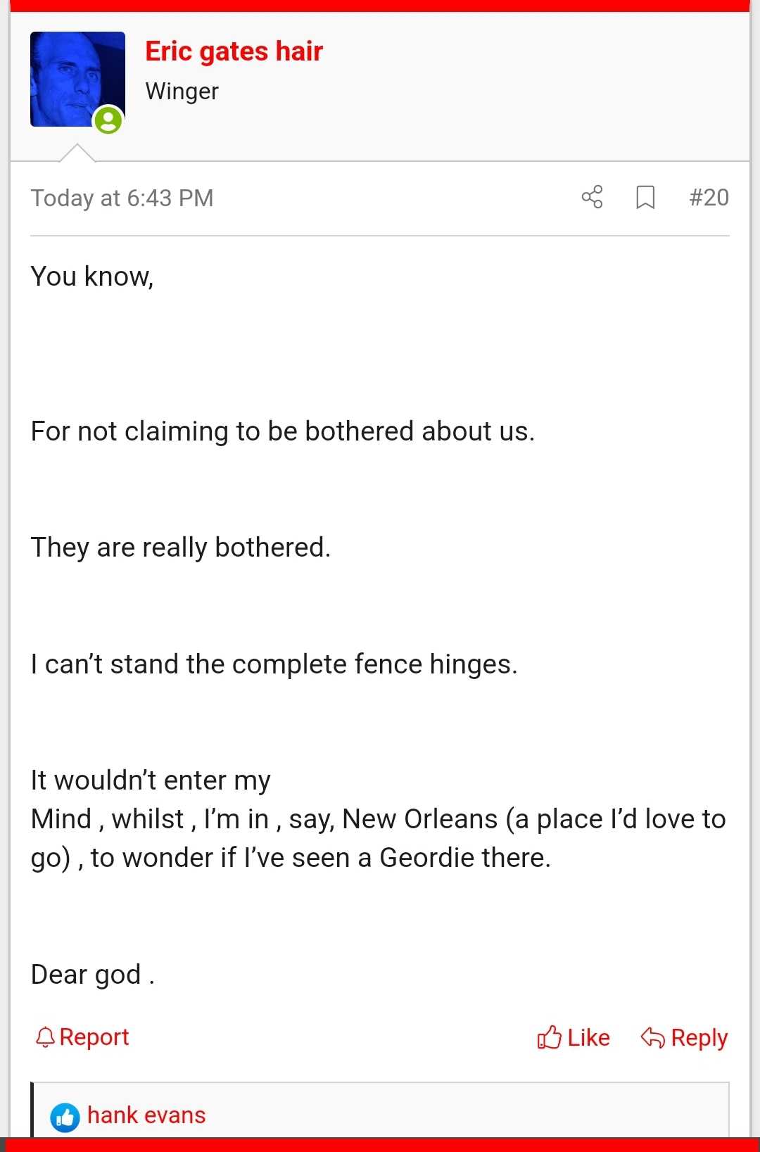The image size is (760, 1152).
Task: Bookmark this post with the bookmark icon
Action: click(645, 197)
